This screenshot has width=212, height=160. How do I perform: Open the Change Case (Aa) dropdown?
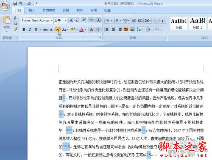65,30
